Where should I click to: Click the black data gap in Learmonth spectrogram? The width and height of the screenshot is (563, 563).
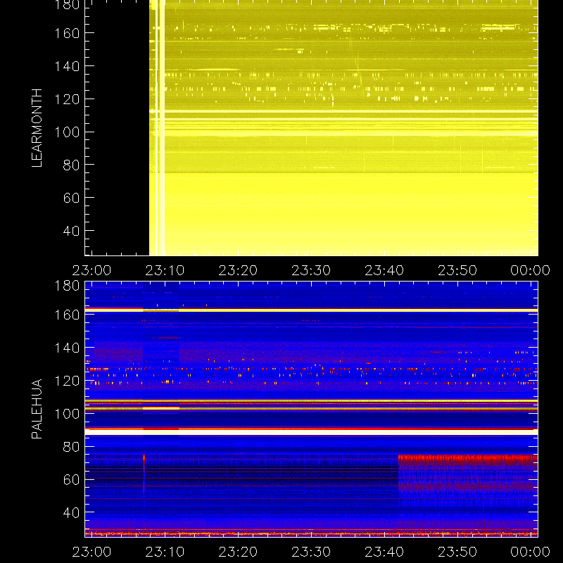[x=117, y=127]
